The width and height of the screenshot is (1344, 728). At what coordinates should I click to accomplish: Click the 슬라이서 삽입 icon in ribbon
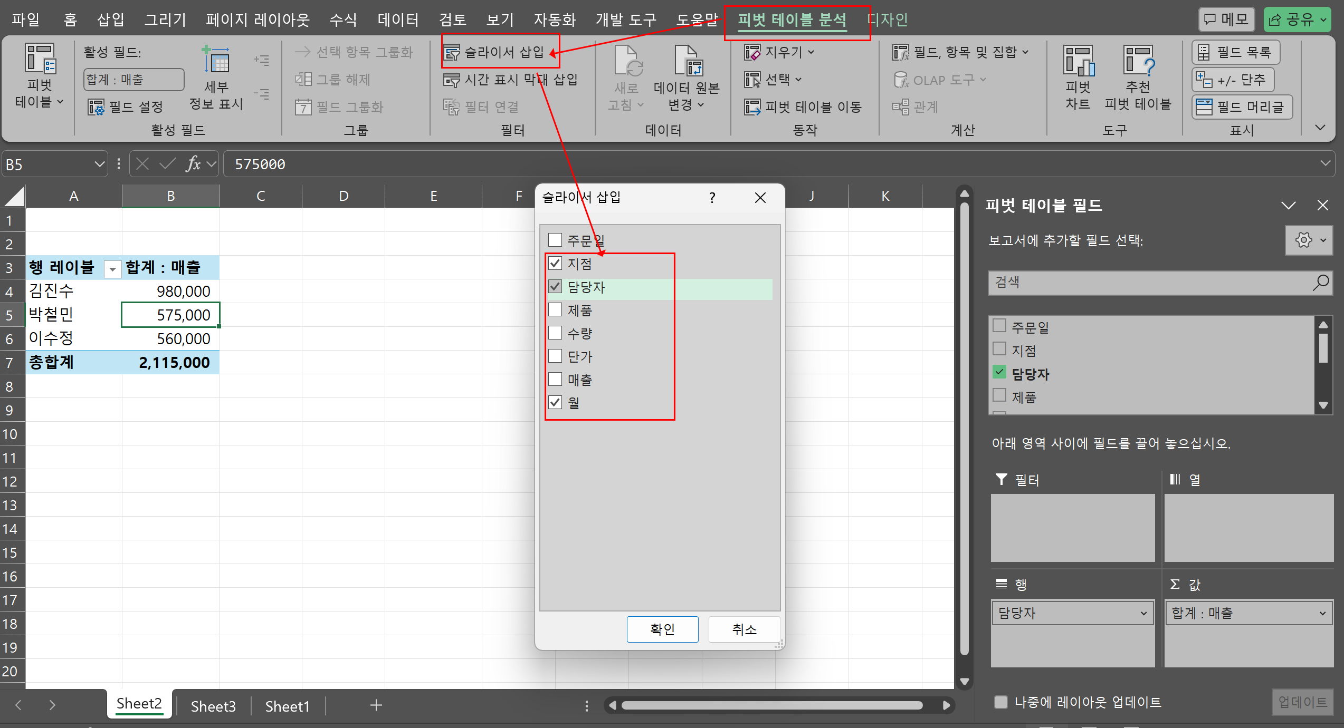452,53
